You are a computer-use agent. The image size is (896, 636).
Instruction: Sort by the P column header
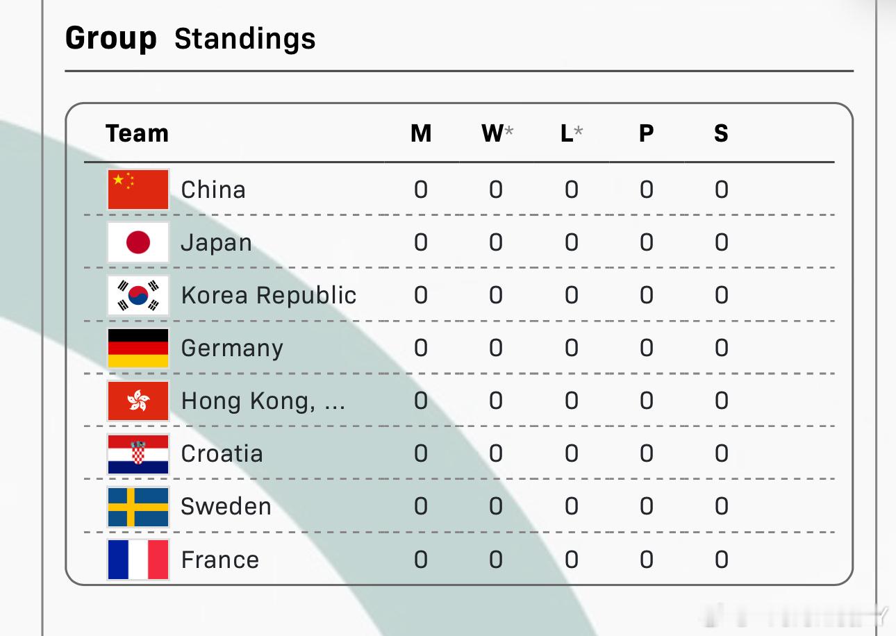click(x=646, y=133)
